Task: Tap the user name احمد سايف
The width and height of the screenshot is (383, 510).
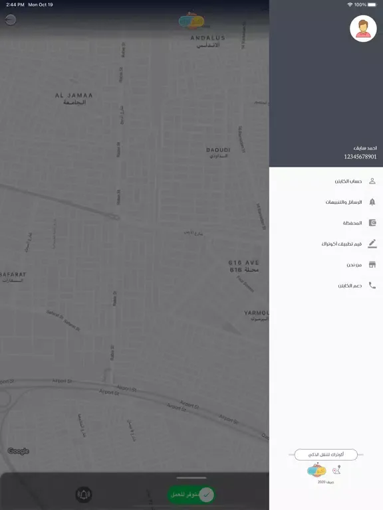Action: click(365, 148)
